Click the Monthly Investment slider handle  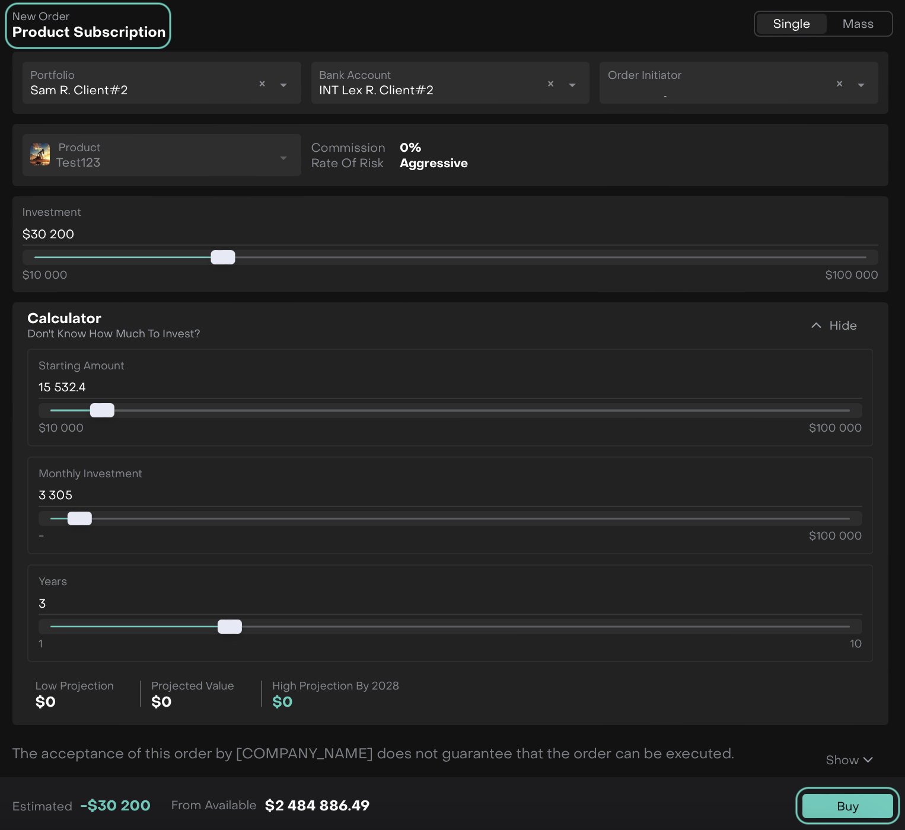(79, 519)
